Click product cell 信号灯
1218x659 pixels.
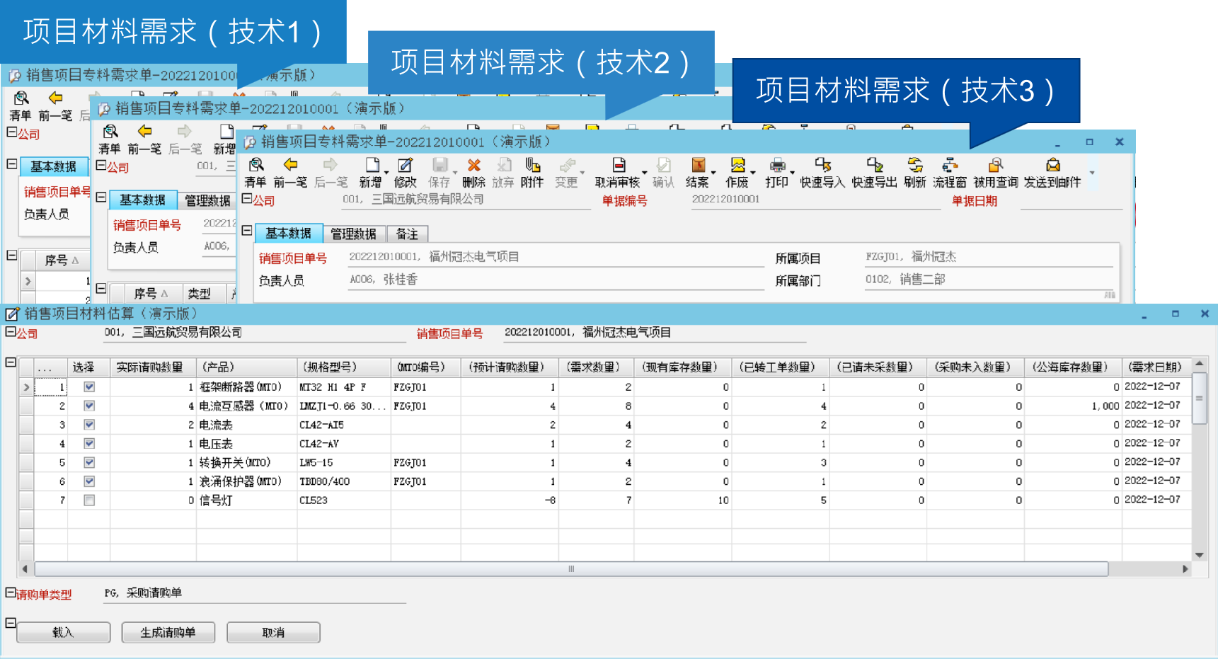point(246,500)
